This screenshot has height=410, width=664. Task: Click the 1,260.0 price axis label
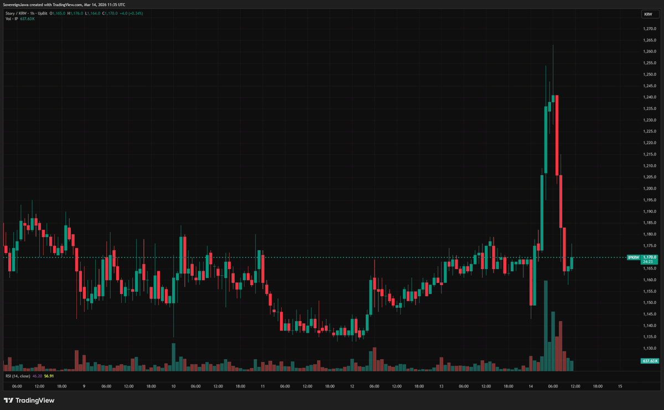(x=650, y=51)
